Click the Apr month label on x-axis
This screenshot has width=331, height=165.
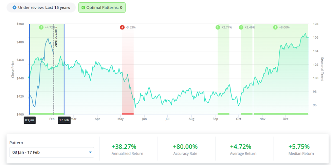[97, 119]
